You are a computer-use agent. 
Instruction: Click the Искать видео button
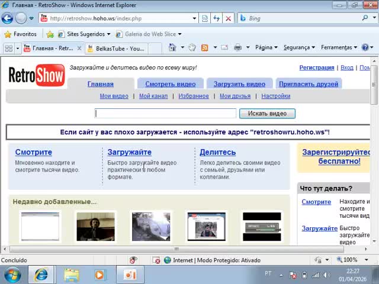(x=267, y=113)
